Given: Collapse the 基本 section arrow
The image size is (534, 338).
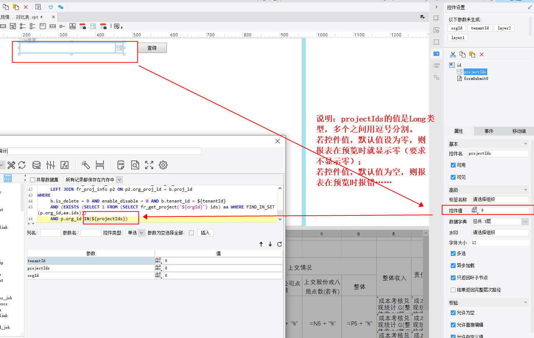Looking at the screenshot, I should click(526, 144).
